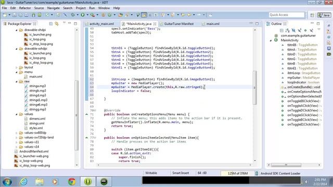Click the Run External Tools icon
Screen dimensions: 333x187
[93, 15]
